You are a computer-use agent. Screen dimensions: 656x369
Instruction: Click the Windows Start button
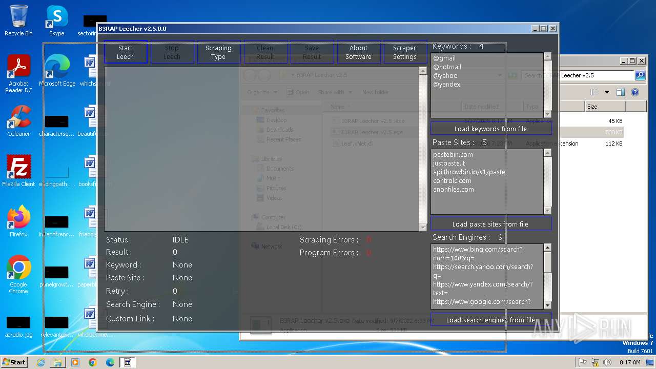[14, 362]
